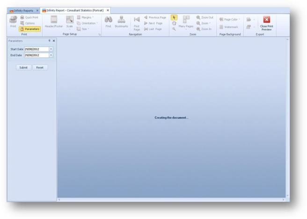Expand the Start Date dropdown
The height and width of the screenshot is (219, 307).
51,49
